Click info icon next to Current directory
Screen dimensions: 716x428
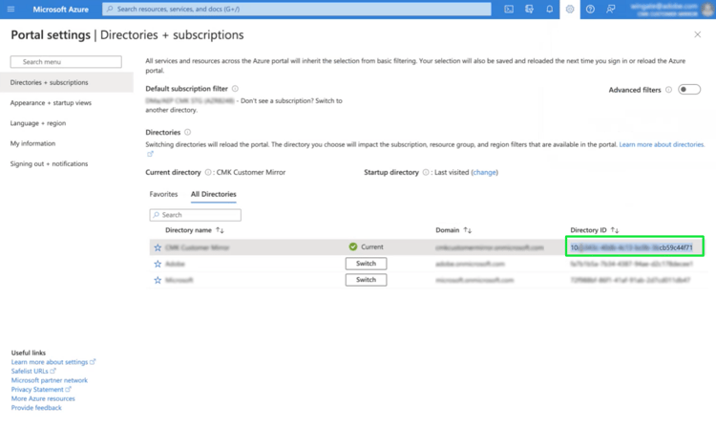coord(208,172)
